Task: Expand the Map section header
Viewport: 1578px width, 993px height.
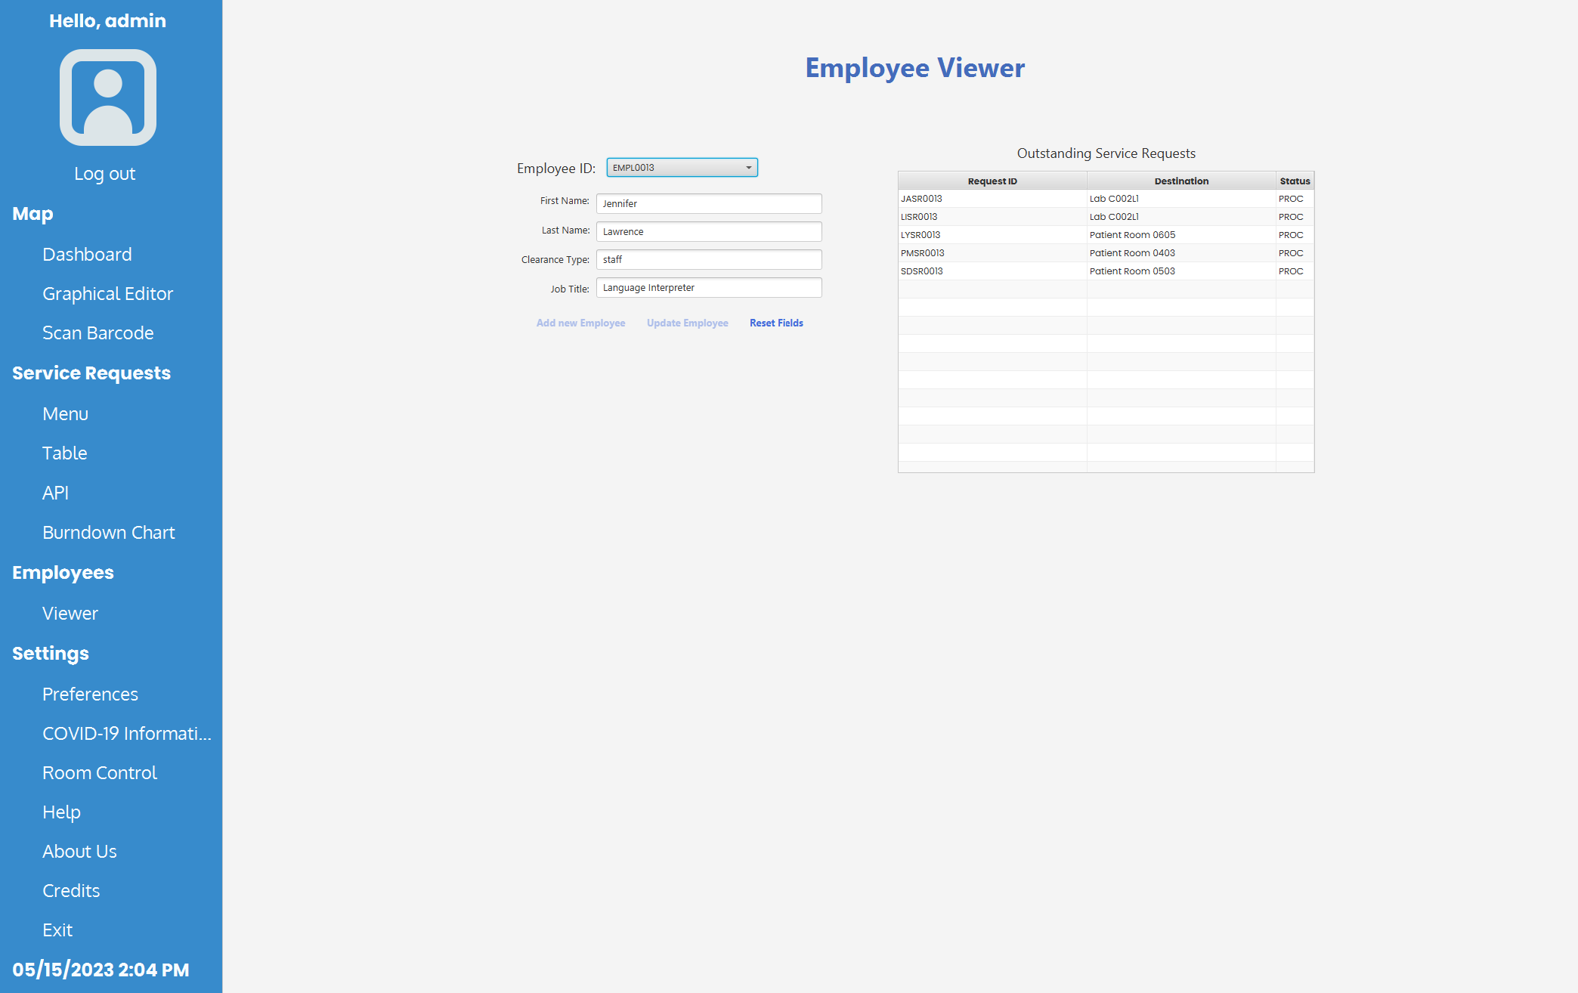Action: [32, 213]
